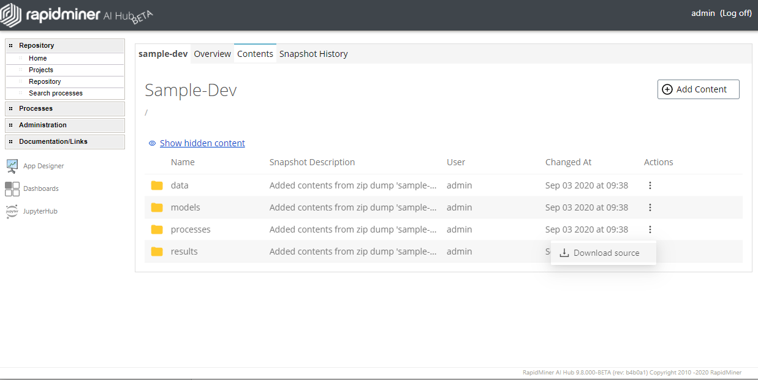Open the results folder name
The width and height of the screenshot is (758, 380).
pyautogui.click(x=184, y=251)
